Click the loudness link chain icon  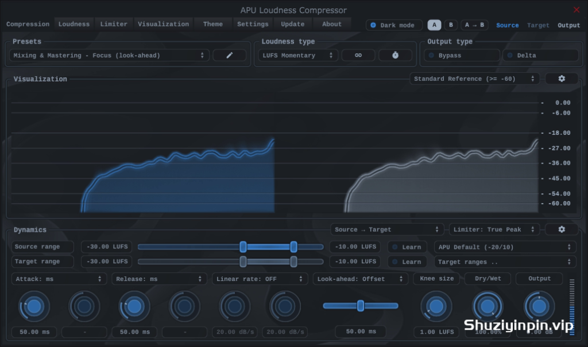pyautogui.click(x=358, y=55)
